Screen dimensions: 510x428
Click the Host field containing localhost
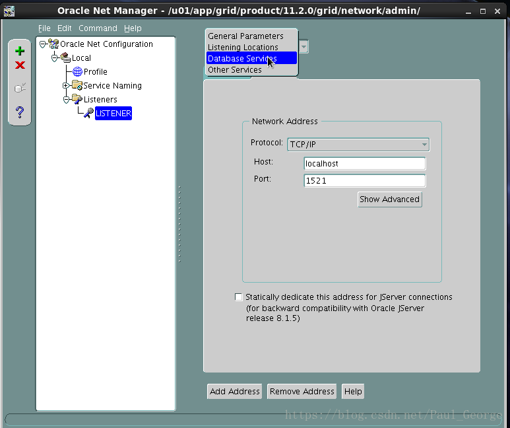tap(365, 164)
